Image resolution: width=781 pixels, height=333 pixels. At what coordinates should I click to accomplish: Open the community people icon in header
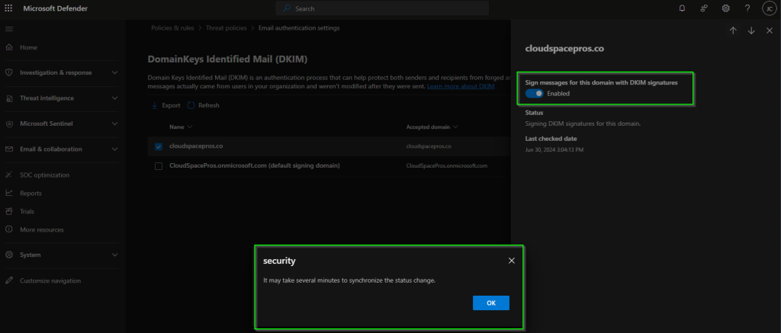704,8
